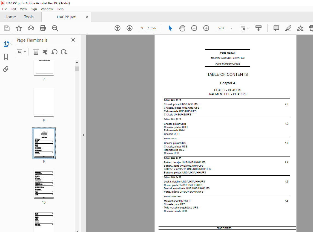Click 'Chassis, plates UNS/UHS/UFS' entry
The width and height of the screenshot is (313, 232).
pos(182,108)
